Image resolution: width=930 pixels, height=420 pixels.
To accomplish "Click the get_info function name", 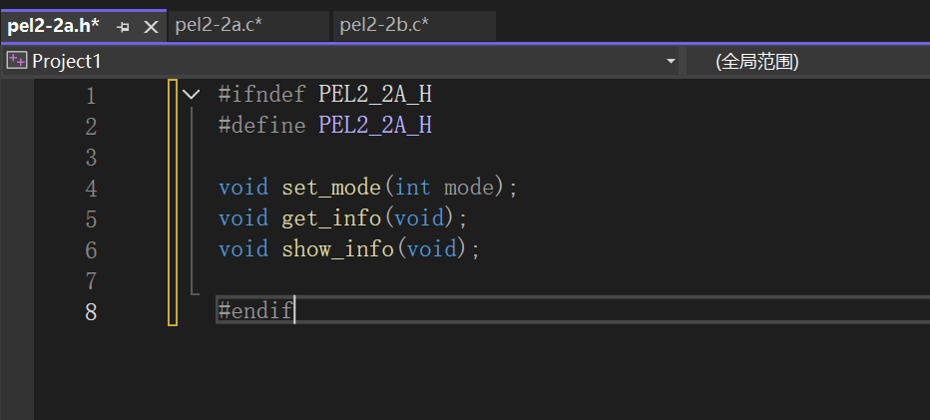I will [330, 218].
